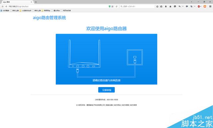Click the 官方微信 footer link
Image resolution: width=213 pixels, height=128 pixels.
tap(133, 105)
